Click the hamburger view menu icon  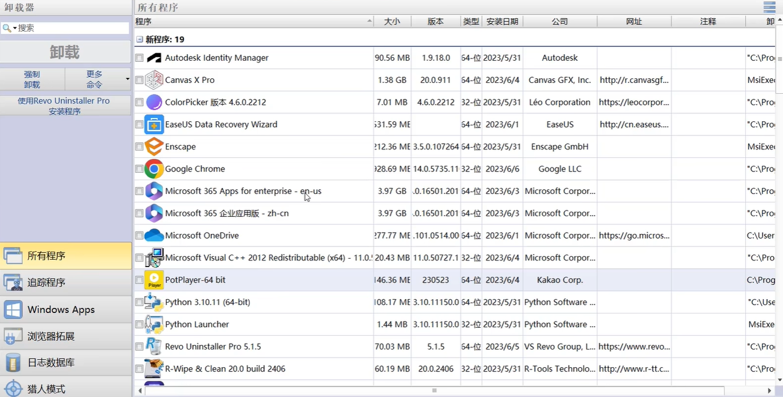tap(769, 7)
